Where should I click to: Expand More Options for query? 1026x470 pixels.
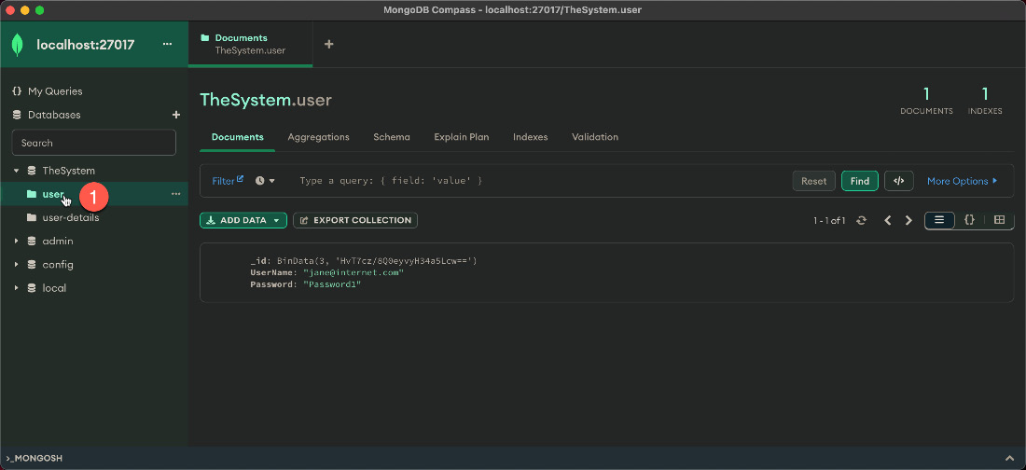[x=962, y=181]
